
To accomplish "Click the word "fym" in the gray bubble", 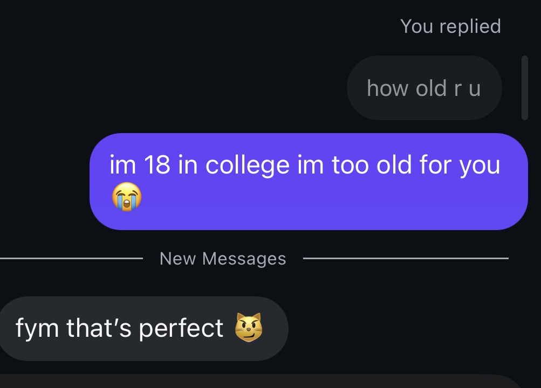I will tap(38, 328).
